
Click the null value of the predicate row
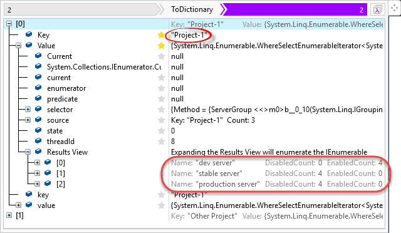pos(177,99)
